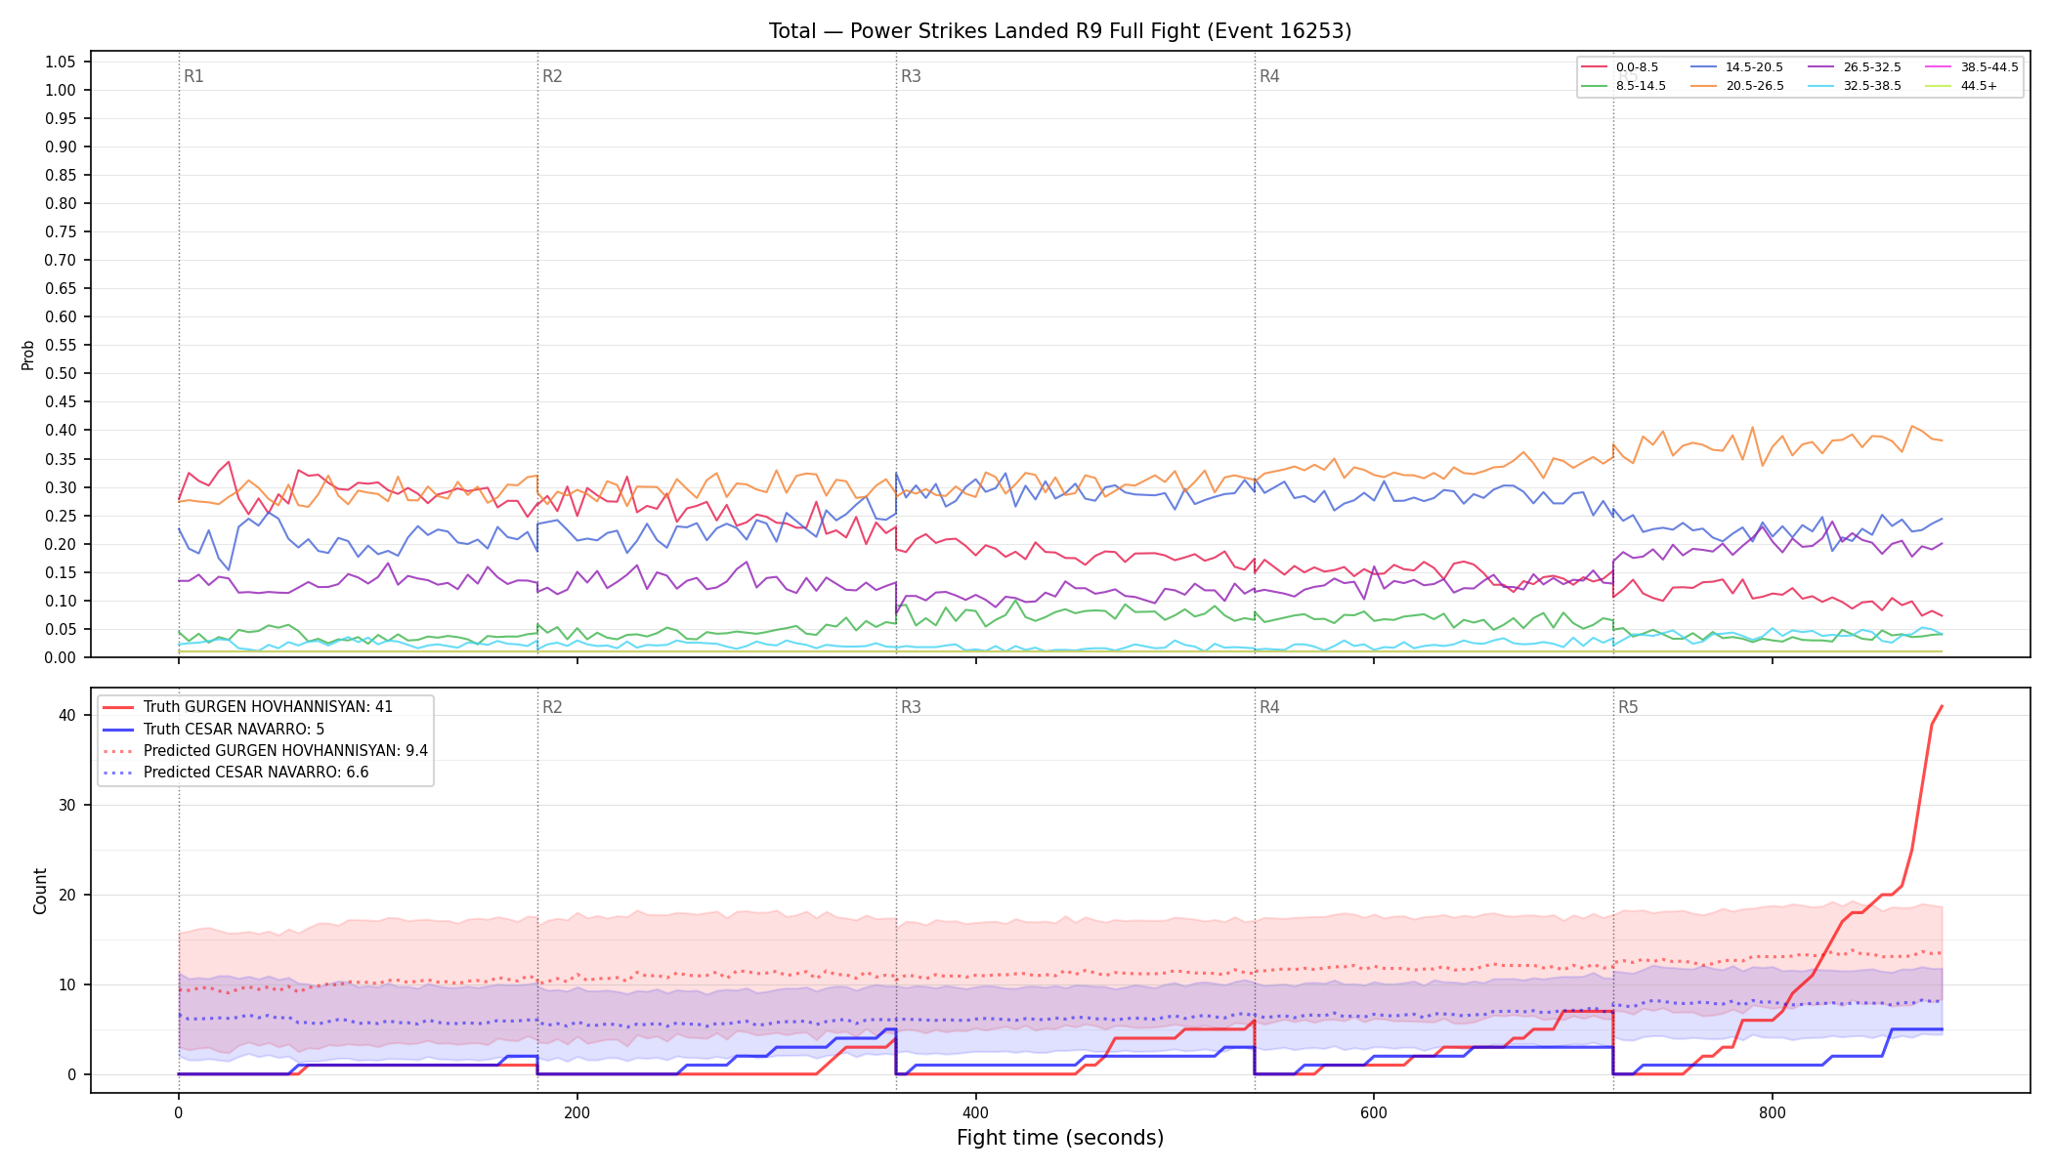
Task: Click the cyan line swatch beside '32.5-38.5'
Action: 1822,86
